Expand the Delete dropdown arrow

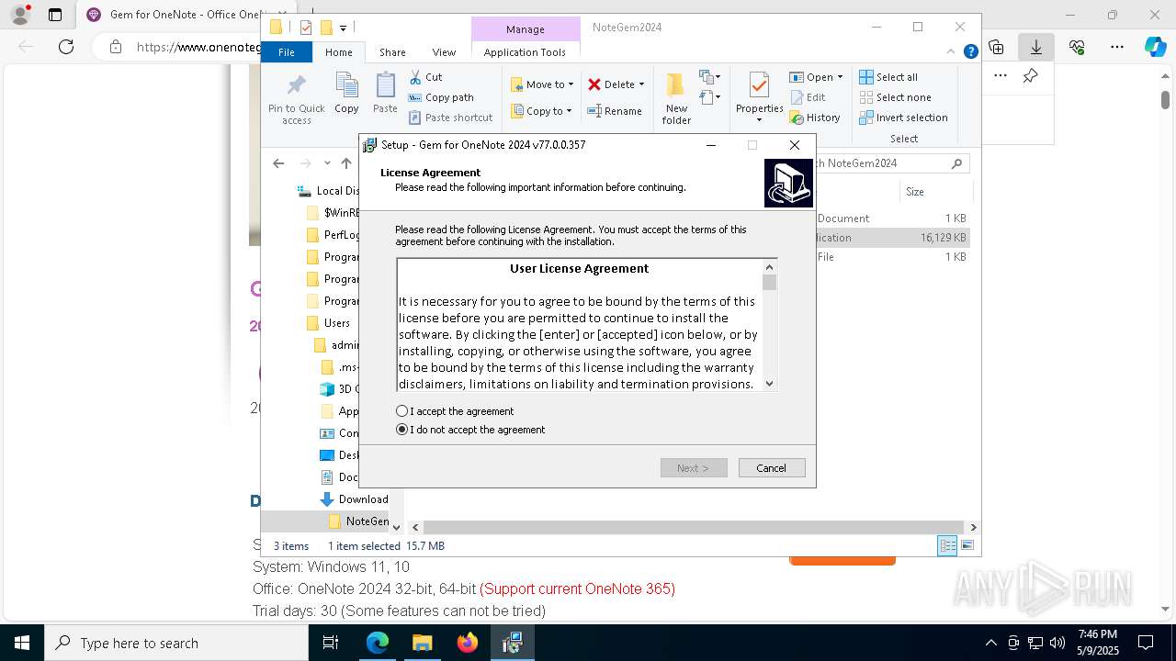[641, 84]
